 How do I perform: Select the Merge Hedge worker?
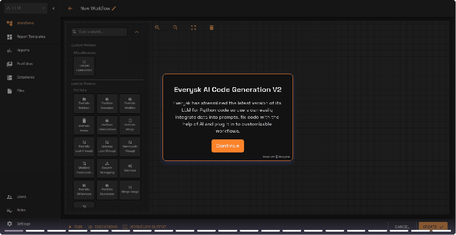click(x=130, y=190)
